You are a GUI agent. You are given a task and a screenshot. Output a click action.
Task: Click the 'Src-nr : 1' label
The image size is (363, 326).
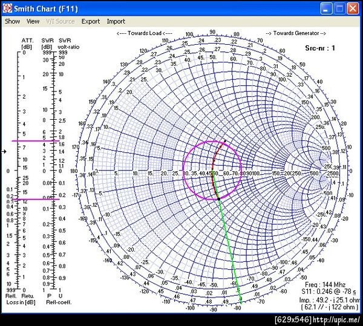tap(320, 48)
